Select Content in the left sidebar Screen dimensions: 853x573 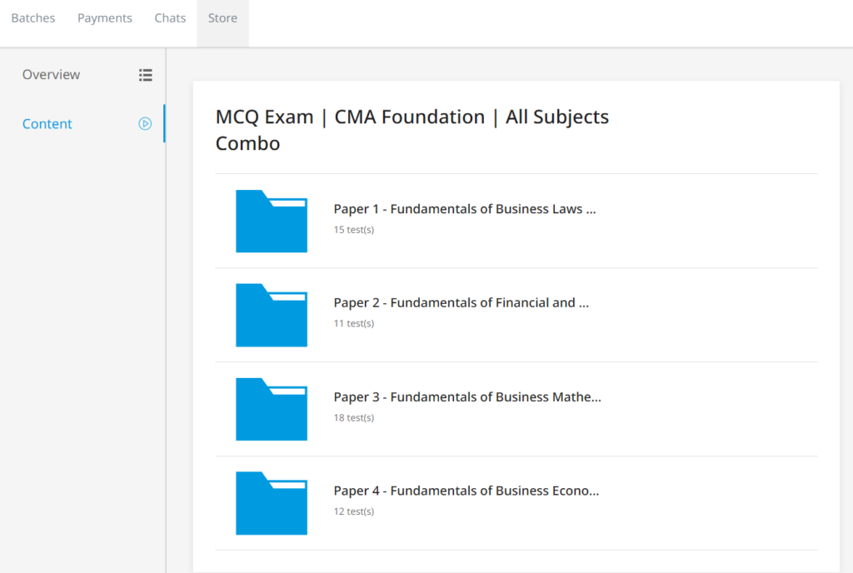pos(47,123)
